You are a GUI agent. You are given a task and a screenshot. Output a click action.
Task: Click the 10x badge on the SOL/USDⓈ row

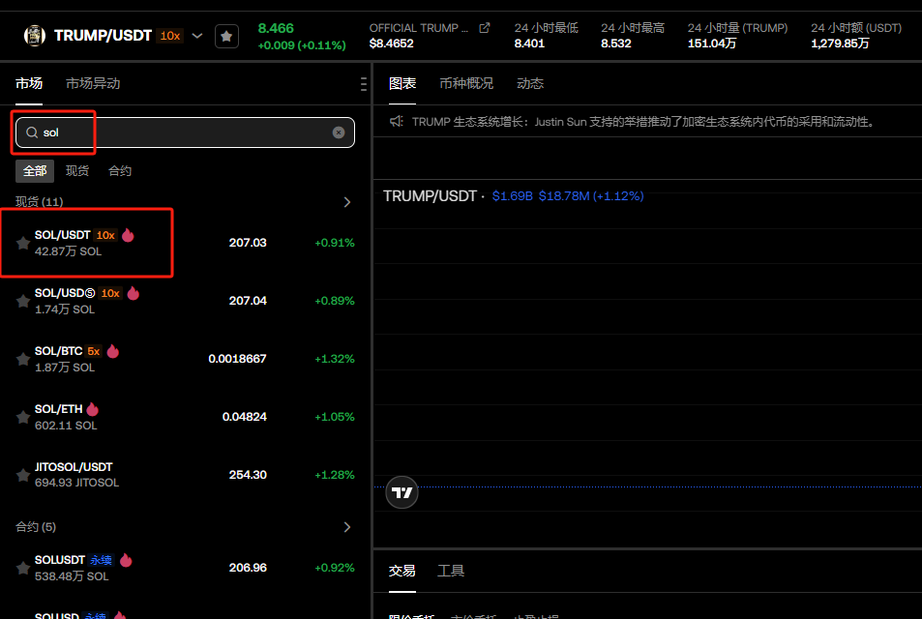point(110,293)
